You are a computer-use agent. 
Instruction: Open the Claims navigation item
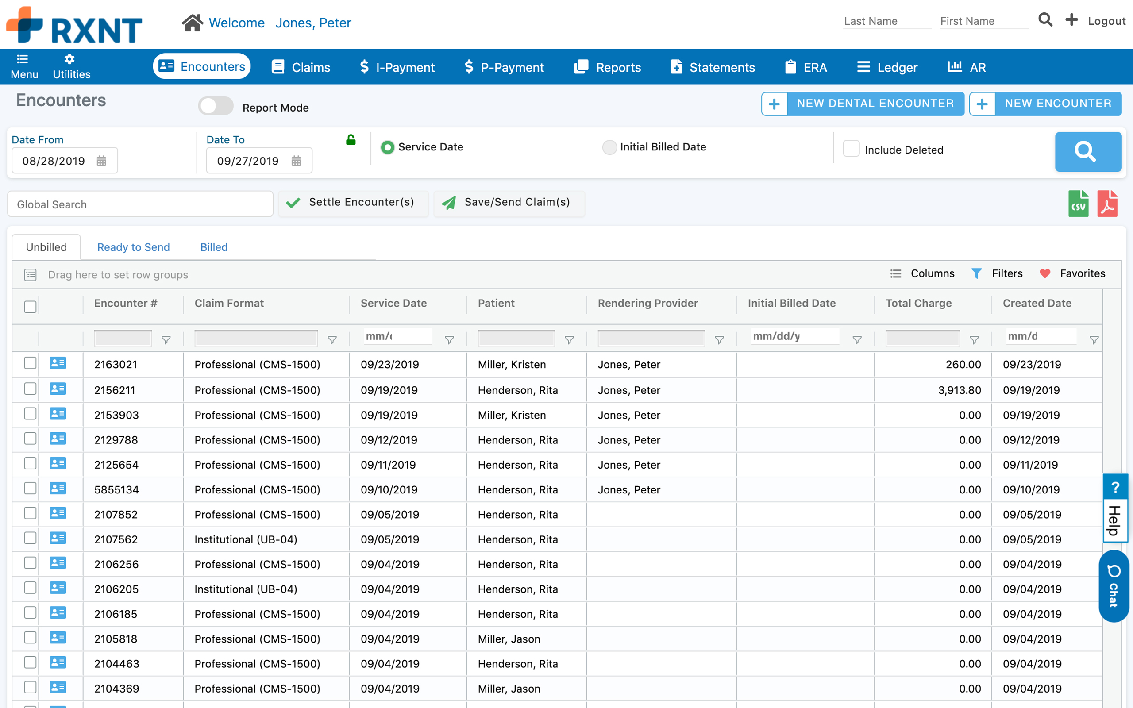301,67
